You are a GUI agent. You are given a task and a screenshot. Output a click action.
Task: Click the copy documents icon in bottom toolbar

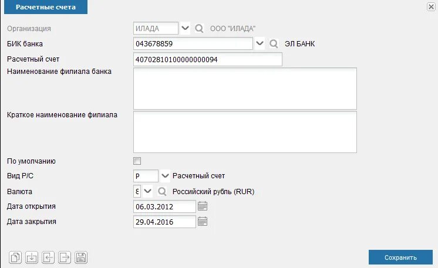pos(15,257)
